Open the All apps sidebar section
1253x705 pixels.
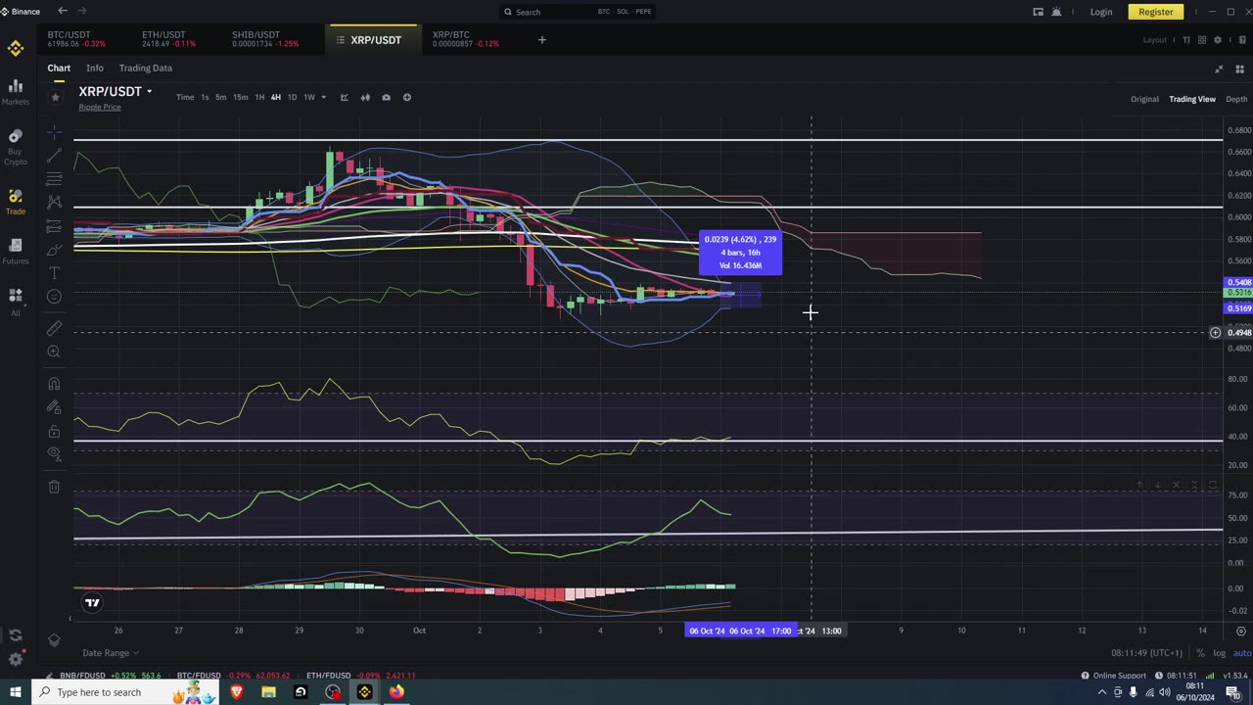[16, 302]
